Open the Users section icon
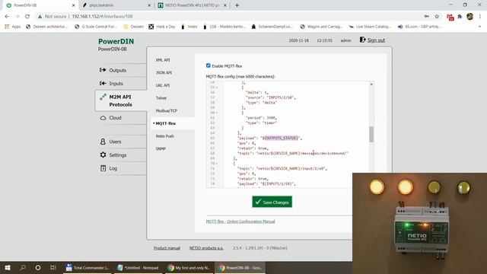The height and width of the screenshot is (274, 487). [103, 142]
